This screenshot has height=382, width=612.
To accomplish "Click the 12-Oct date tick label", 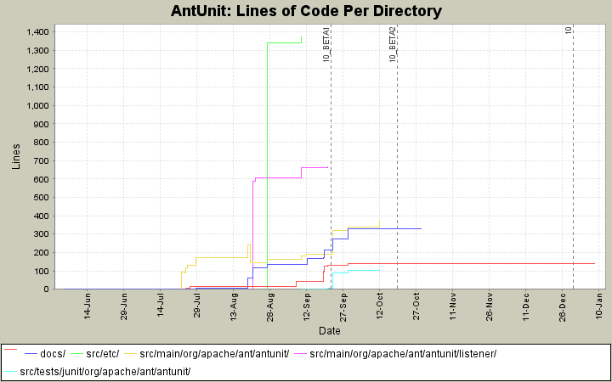I will tap(380, 306).
